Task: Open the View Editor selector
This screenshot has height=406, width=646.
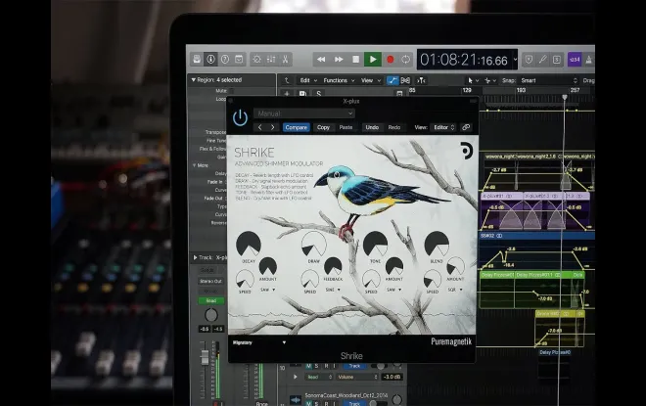Action: 443,127
